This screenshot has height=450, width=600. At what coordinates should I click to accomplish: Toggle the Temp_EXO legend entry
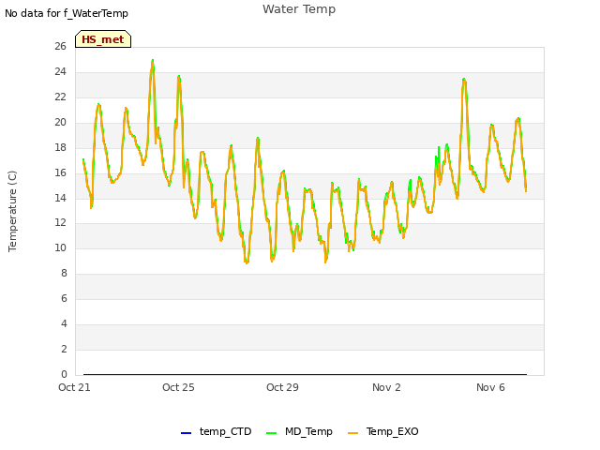(383, 431)
